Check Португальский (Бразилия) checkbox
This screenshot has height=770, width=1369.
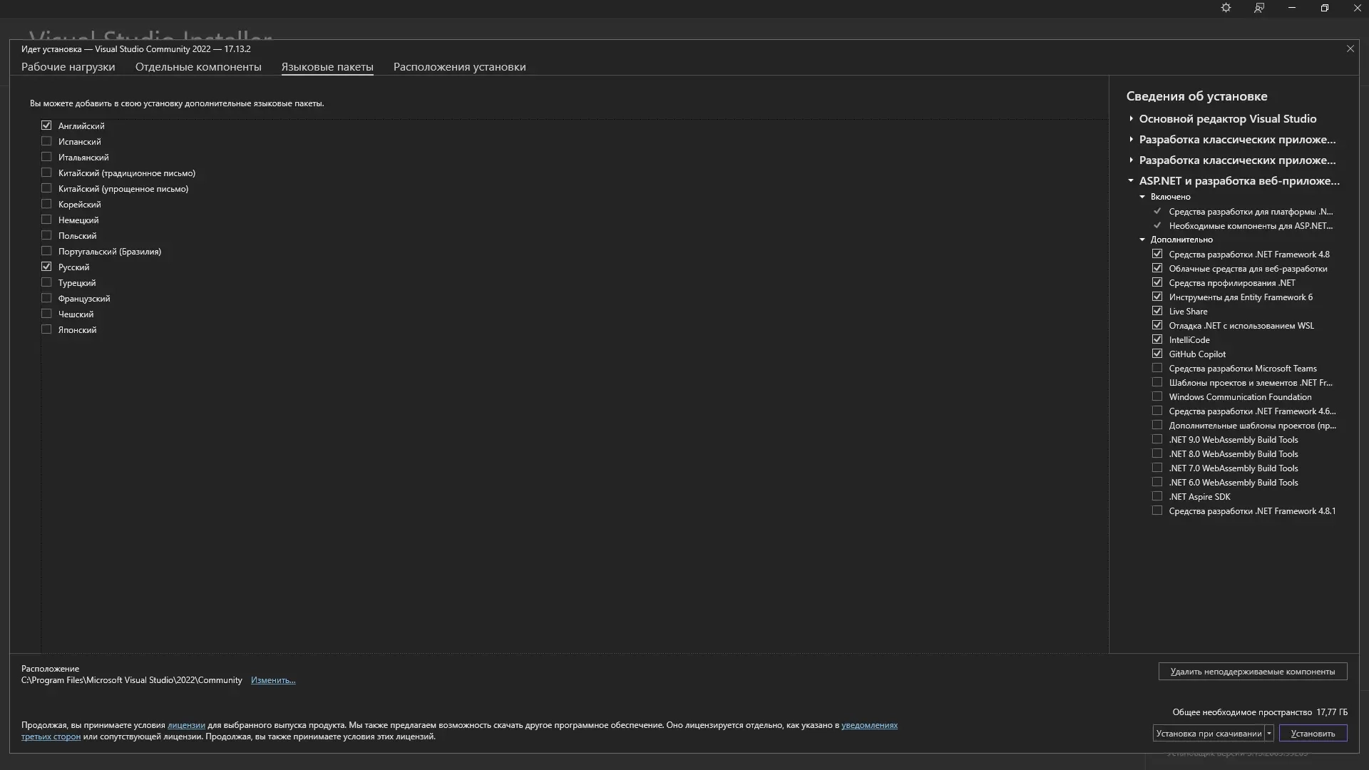tap(46, 251)
